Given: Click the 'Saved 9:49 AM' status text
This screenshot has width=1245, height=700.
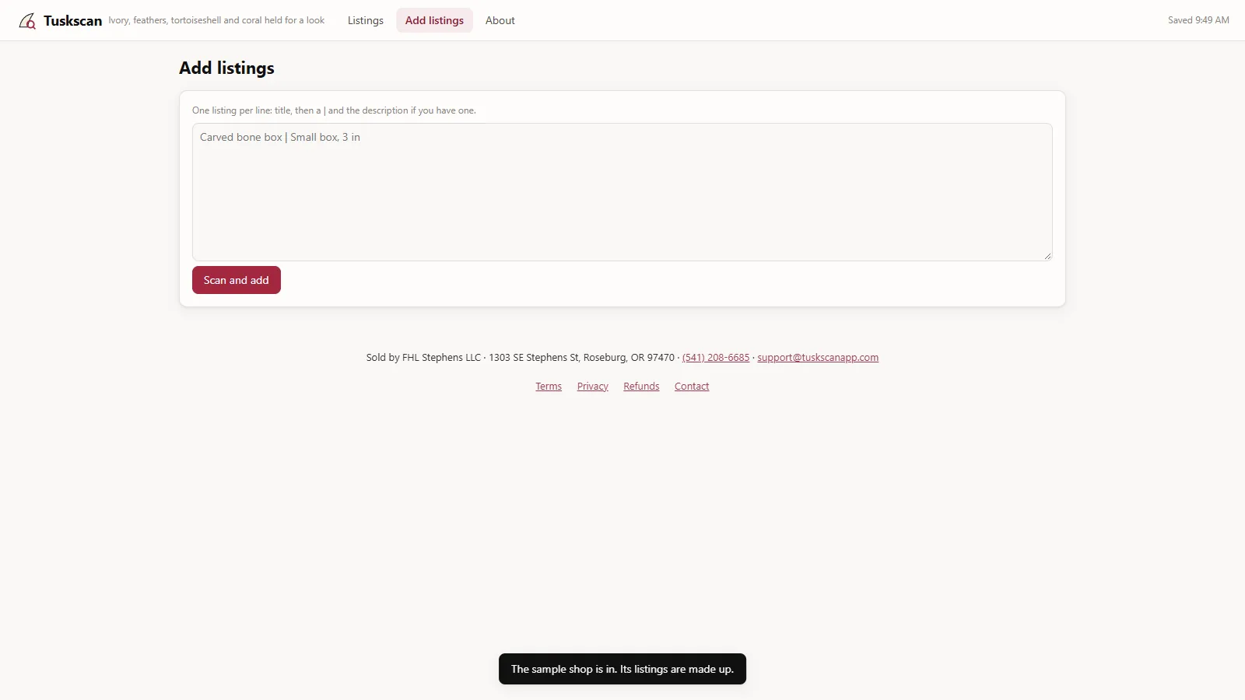Looking at the screenshot, I should coord(1198,20).
